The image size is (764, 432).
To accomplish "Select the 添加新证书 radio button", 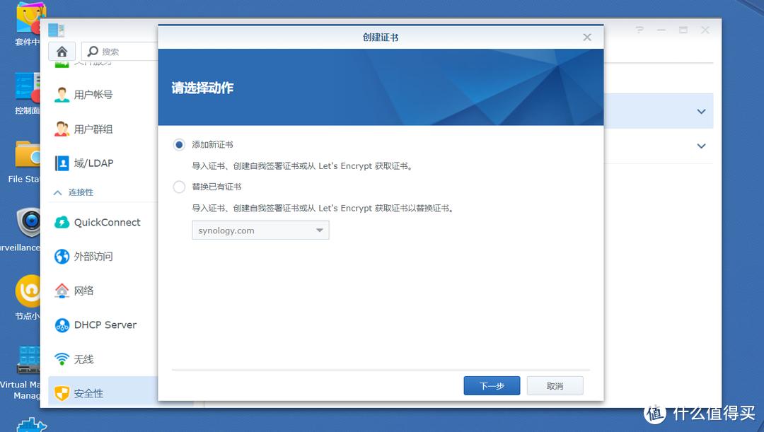I will coord(179,145).
